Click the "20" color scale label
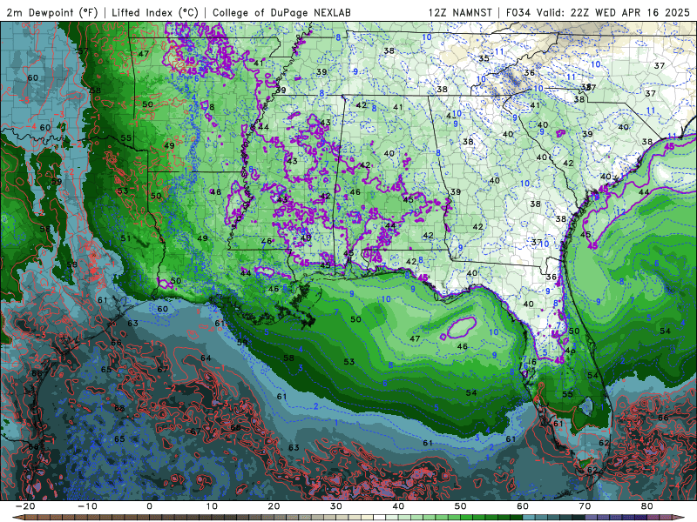The image size is (697, 522). (x=274, y=506)
